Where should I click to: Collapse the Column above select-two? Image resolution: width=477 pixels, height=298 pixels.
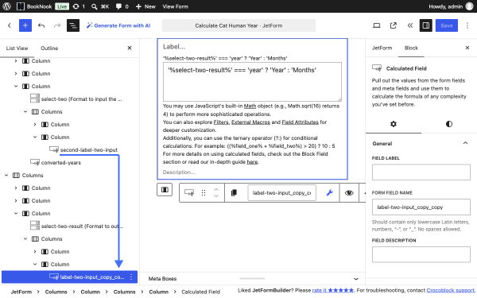[x=16, y=87]
